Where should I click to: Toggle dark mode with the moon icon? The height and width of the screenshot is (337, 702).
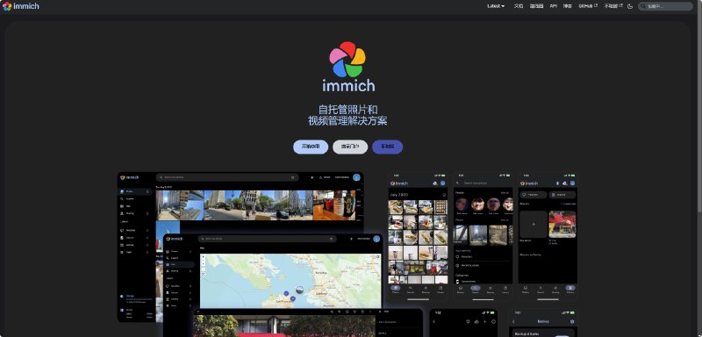click(630, 6)
